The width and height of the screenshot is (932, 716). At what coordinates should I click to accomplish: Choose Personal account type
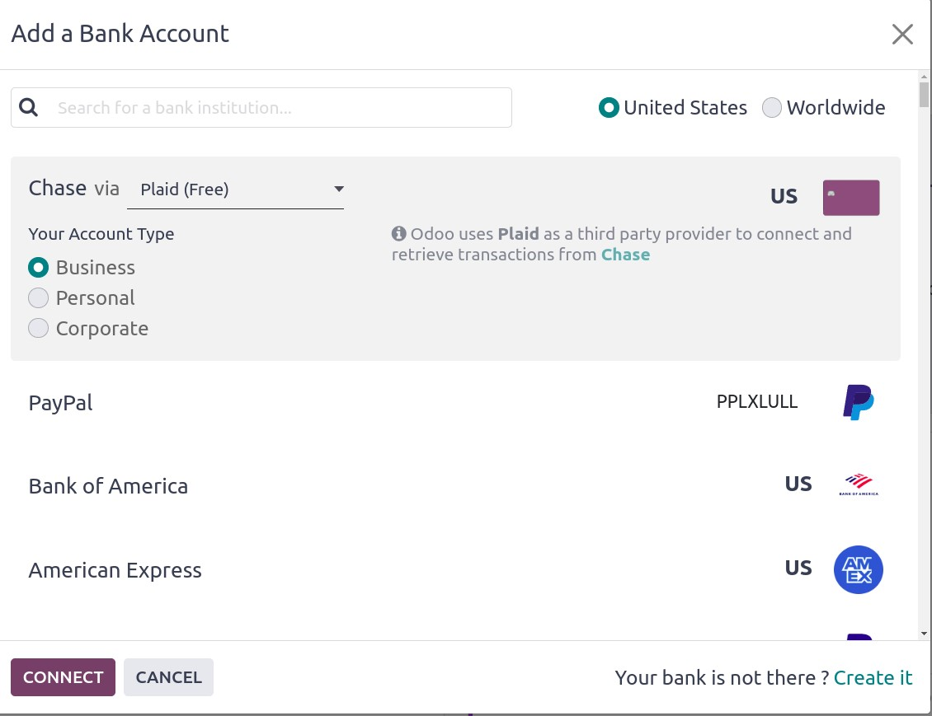click(x=39, y=298)
